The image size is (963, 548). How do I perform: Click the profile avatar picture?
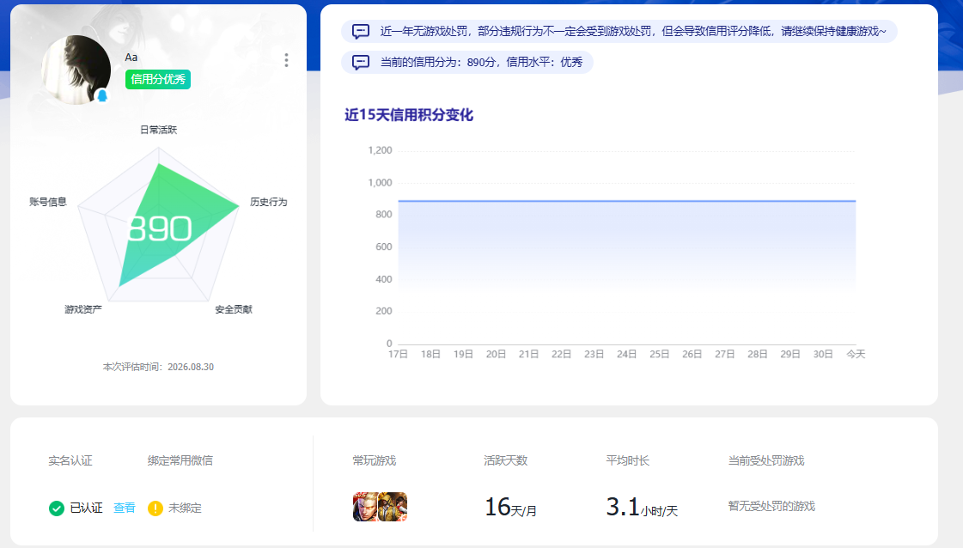[76, 70]
